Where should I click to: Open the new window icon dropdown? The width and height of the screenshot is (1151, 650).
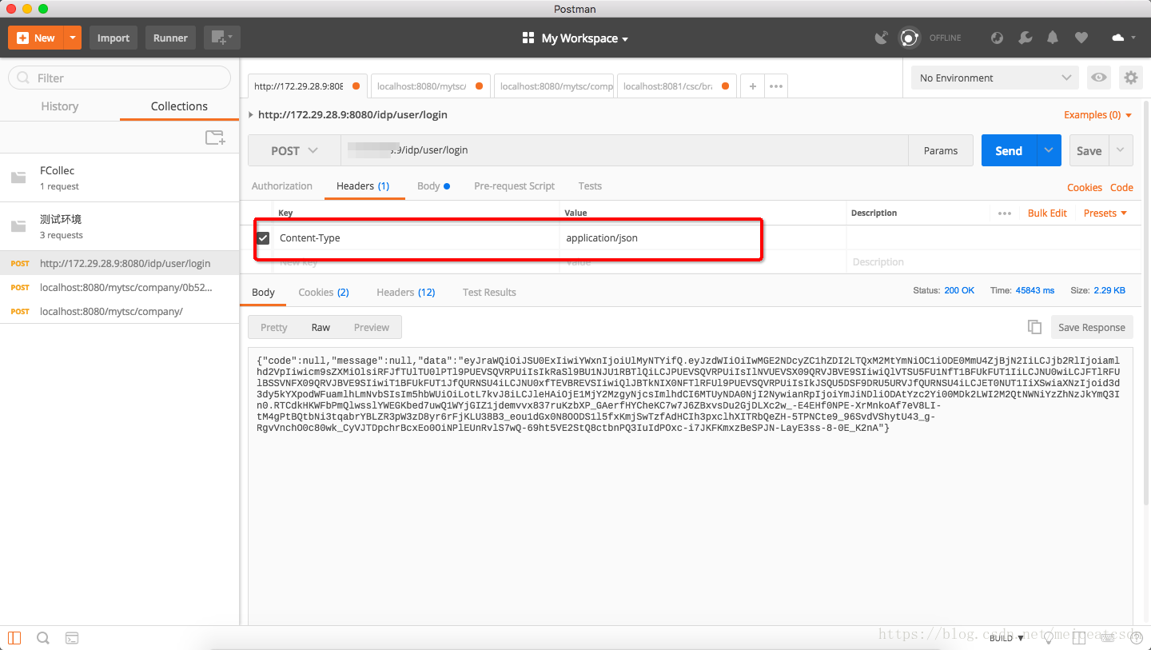(x=221, y=38)
